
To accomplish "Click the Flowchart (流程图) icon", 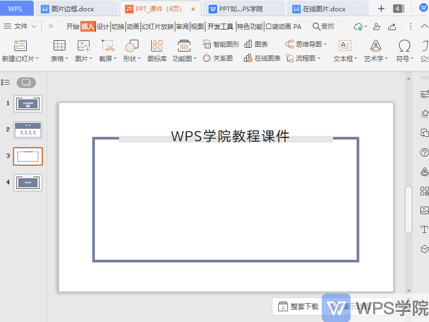I will pyautogui.click(x=290, y=58).
